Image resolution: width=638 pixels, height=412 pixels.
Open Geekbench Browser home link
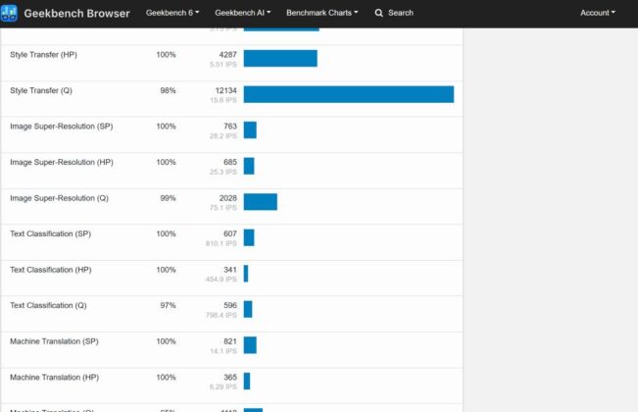[x=76, y=14]
